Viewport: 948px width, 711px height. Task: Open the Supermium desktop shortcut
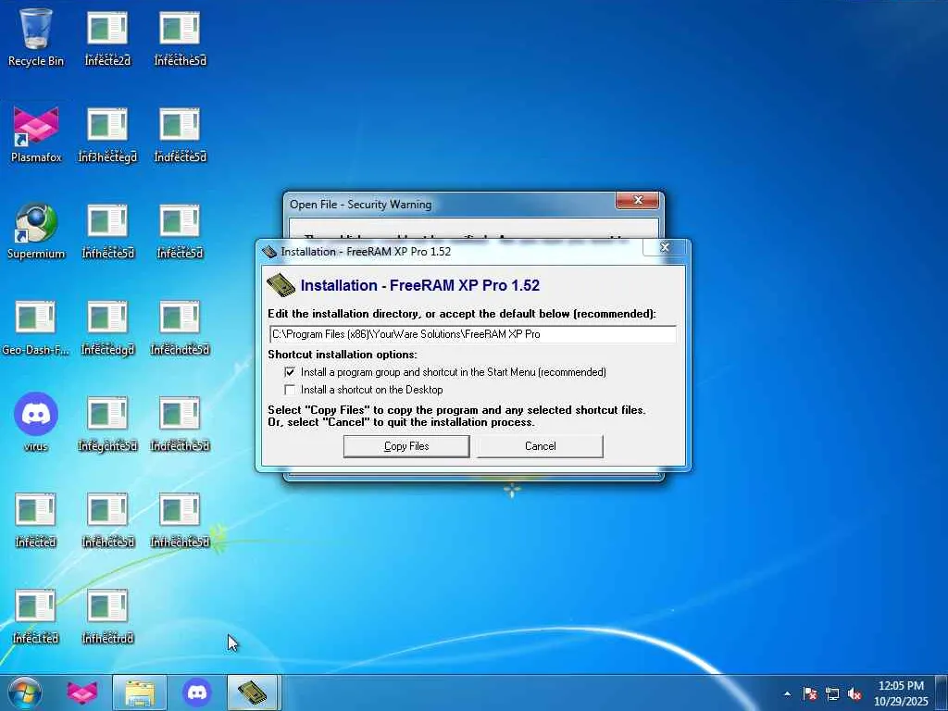click(36, 231)
